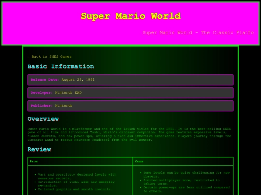Click the 'Basic Information' heading

point(60,66)
